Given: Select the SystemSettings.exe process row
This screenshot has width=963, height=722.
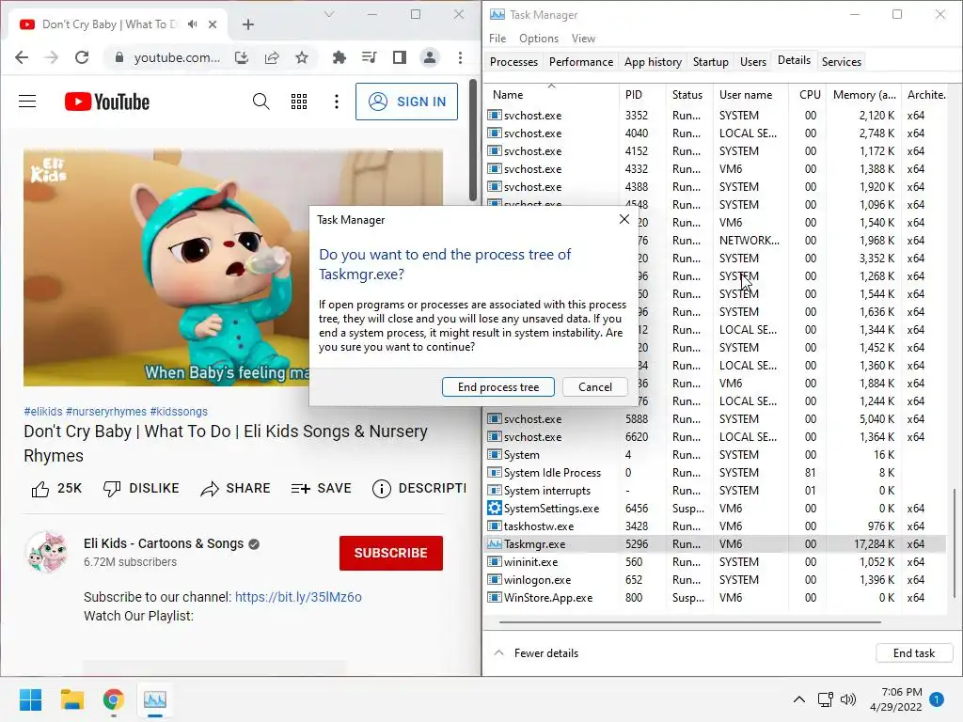Looking at the screenshot, I should 716,509.
